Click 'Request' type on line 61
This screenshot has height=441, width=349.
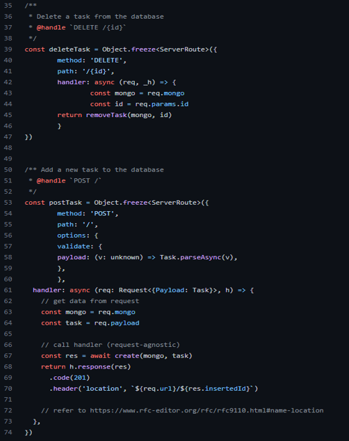[133, 290]
